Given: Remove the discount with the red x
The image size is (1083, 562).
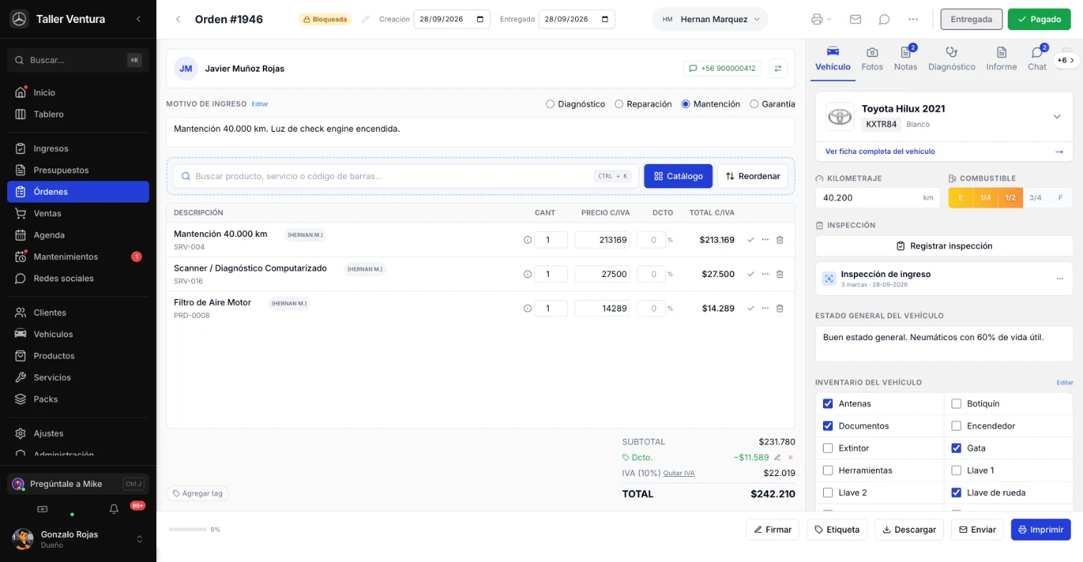Looking at the screenshot, I should coord(791,457).
